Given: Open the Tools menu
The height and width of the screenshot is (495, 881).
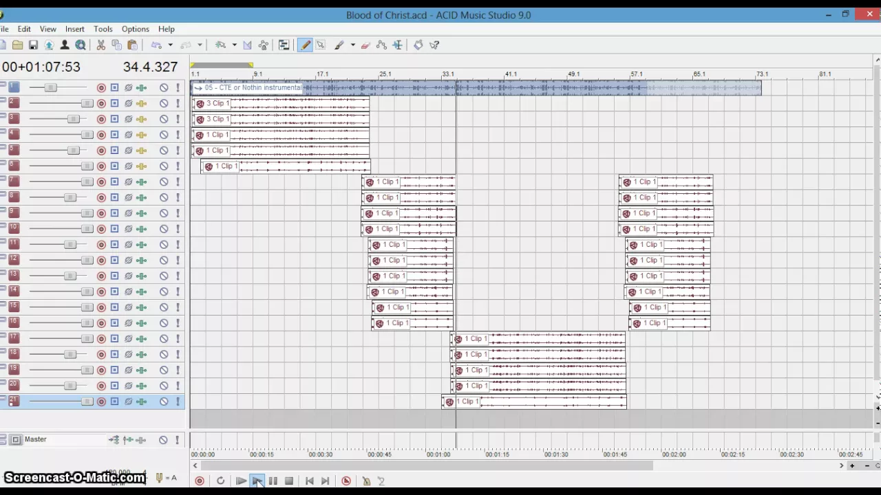Looking at the screenshot, I should pos(103,29).
